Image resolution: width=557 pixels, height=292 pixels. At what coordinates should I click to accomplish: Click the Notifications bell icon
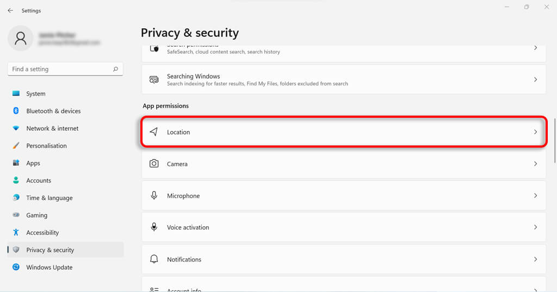tap(154, 259)
